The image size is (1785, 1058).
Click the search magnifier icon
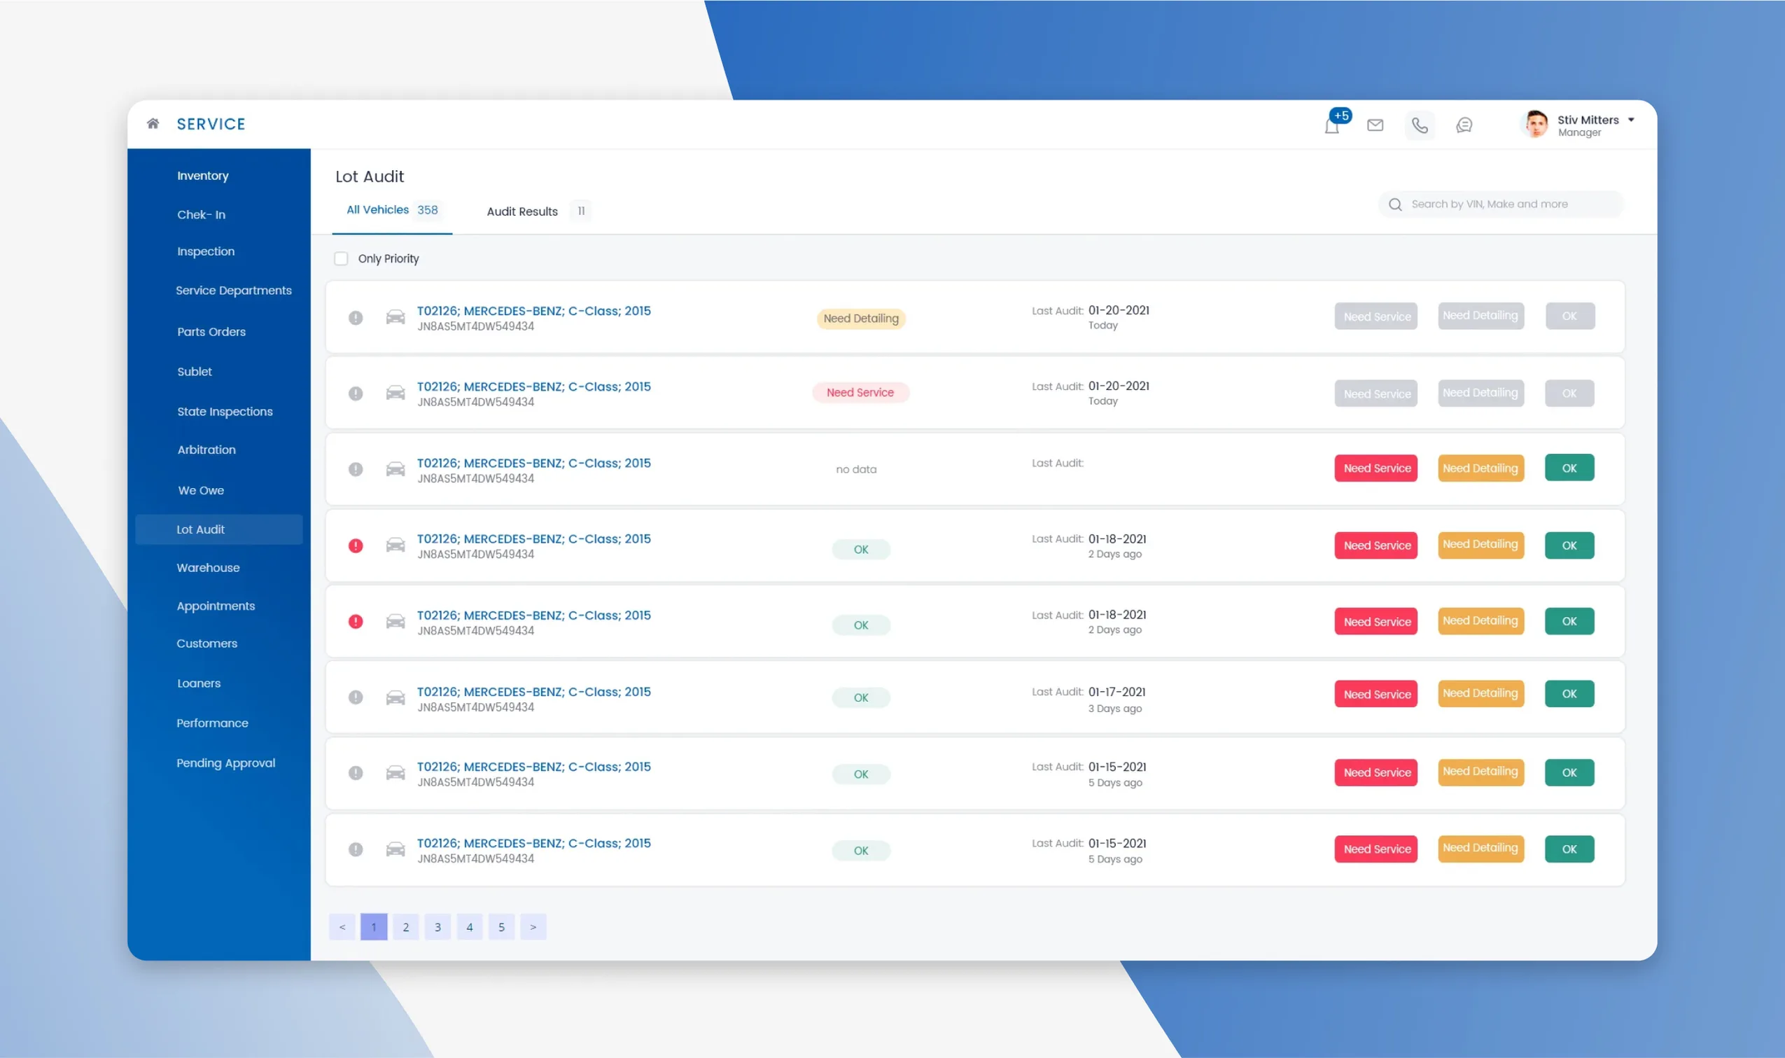click(1395, 204)
